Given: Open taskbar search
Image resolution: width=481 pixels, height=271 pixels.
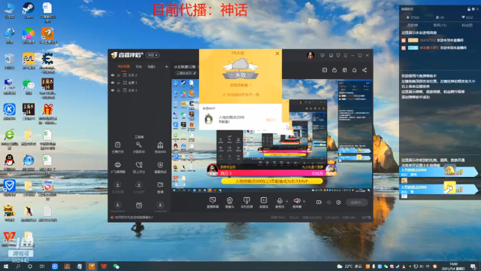Looking at the screenshot, I should 18,266.
